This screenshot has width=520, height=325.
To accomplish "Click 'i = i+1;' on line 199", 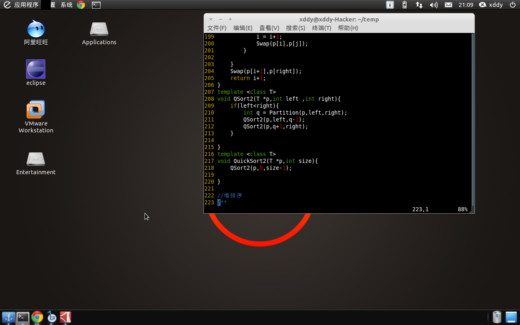I will [269, 37].
